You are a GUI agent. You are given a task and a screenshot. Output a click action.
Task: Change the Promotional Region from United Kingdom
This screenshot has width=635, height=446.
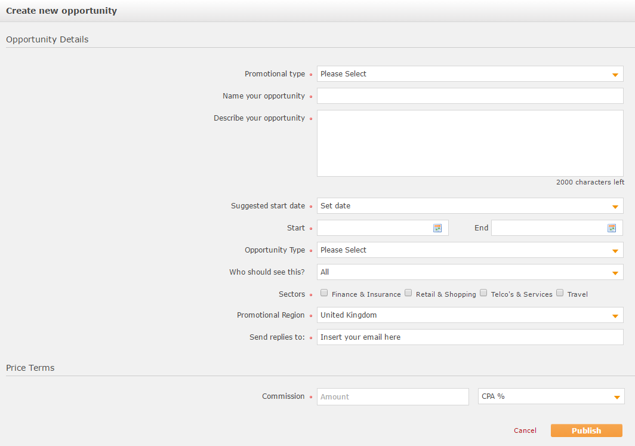[470, 315]
